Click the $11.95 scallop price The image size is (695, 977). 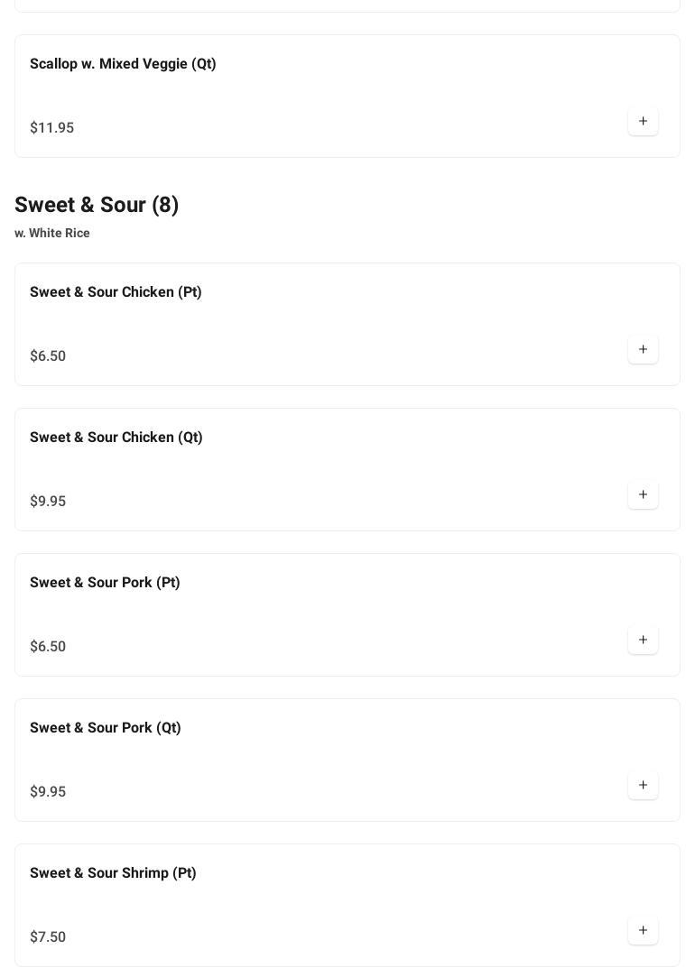click(51, 128)
